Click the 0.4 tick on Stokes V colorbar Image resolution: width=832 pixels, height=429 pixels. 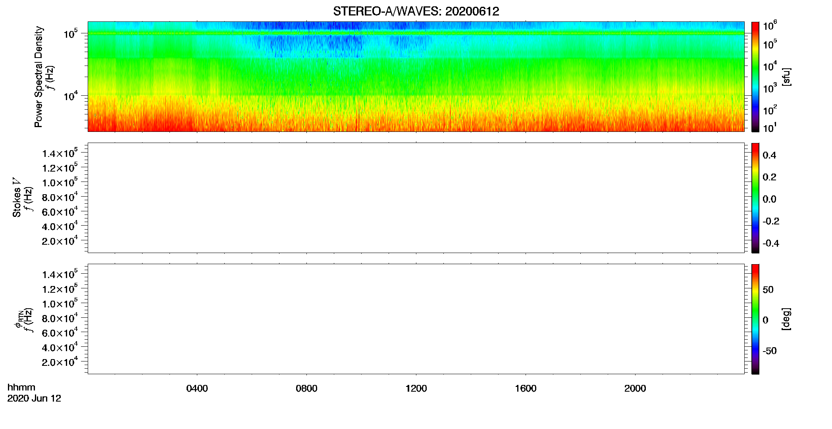pyautogui.click(x=769, y=155)
